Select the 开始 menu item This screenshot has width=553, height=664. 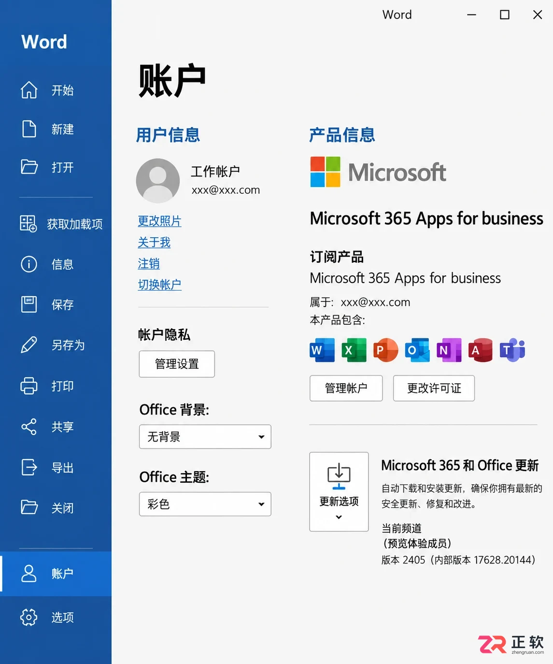coord(56,90)
